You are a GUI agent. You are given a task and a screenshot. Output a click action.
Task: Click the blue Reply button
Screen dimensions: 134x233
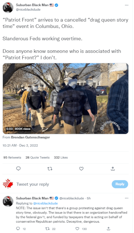click(x=120, y=184)
